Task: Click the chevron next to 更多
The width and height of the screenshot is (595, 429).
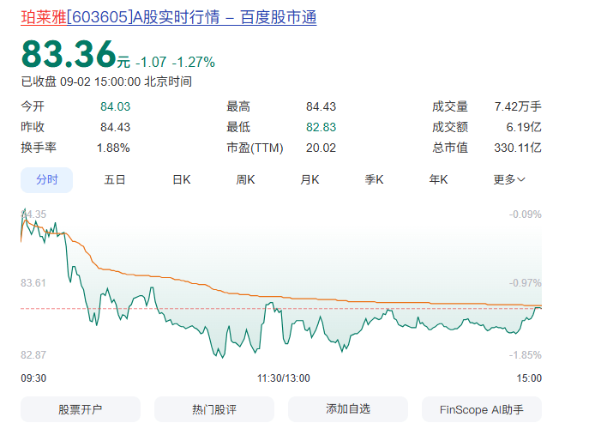Action: tap(521, 179)
